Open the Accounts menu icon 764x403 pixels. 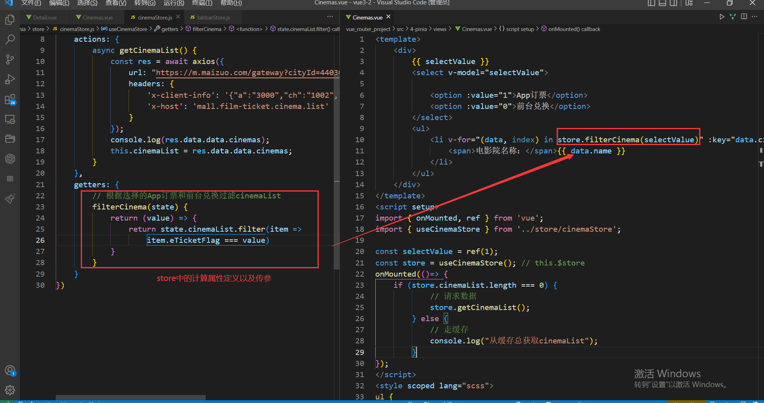coord(10,371)
